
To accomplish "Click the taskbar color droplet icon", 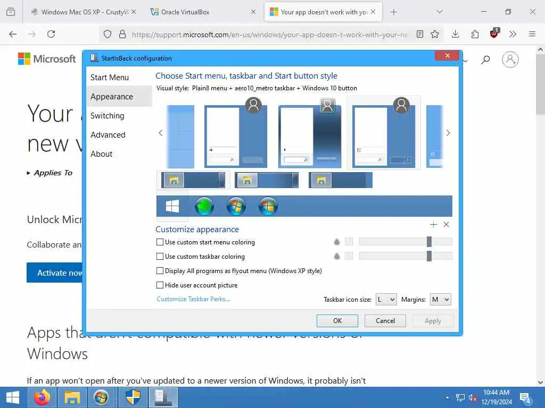I will click(336, 256).
